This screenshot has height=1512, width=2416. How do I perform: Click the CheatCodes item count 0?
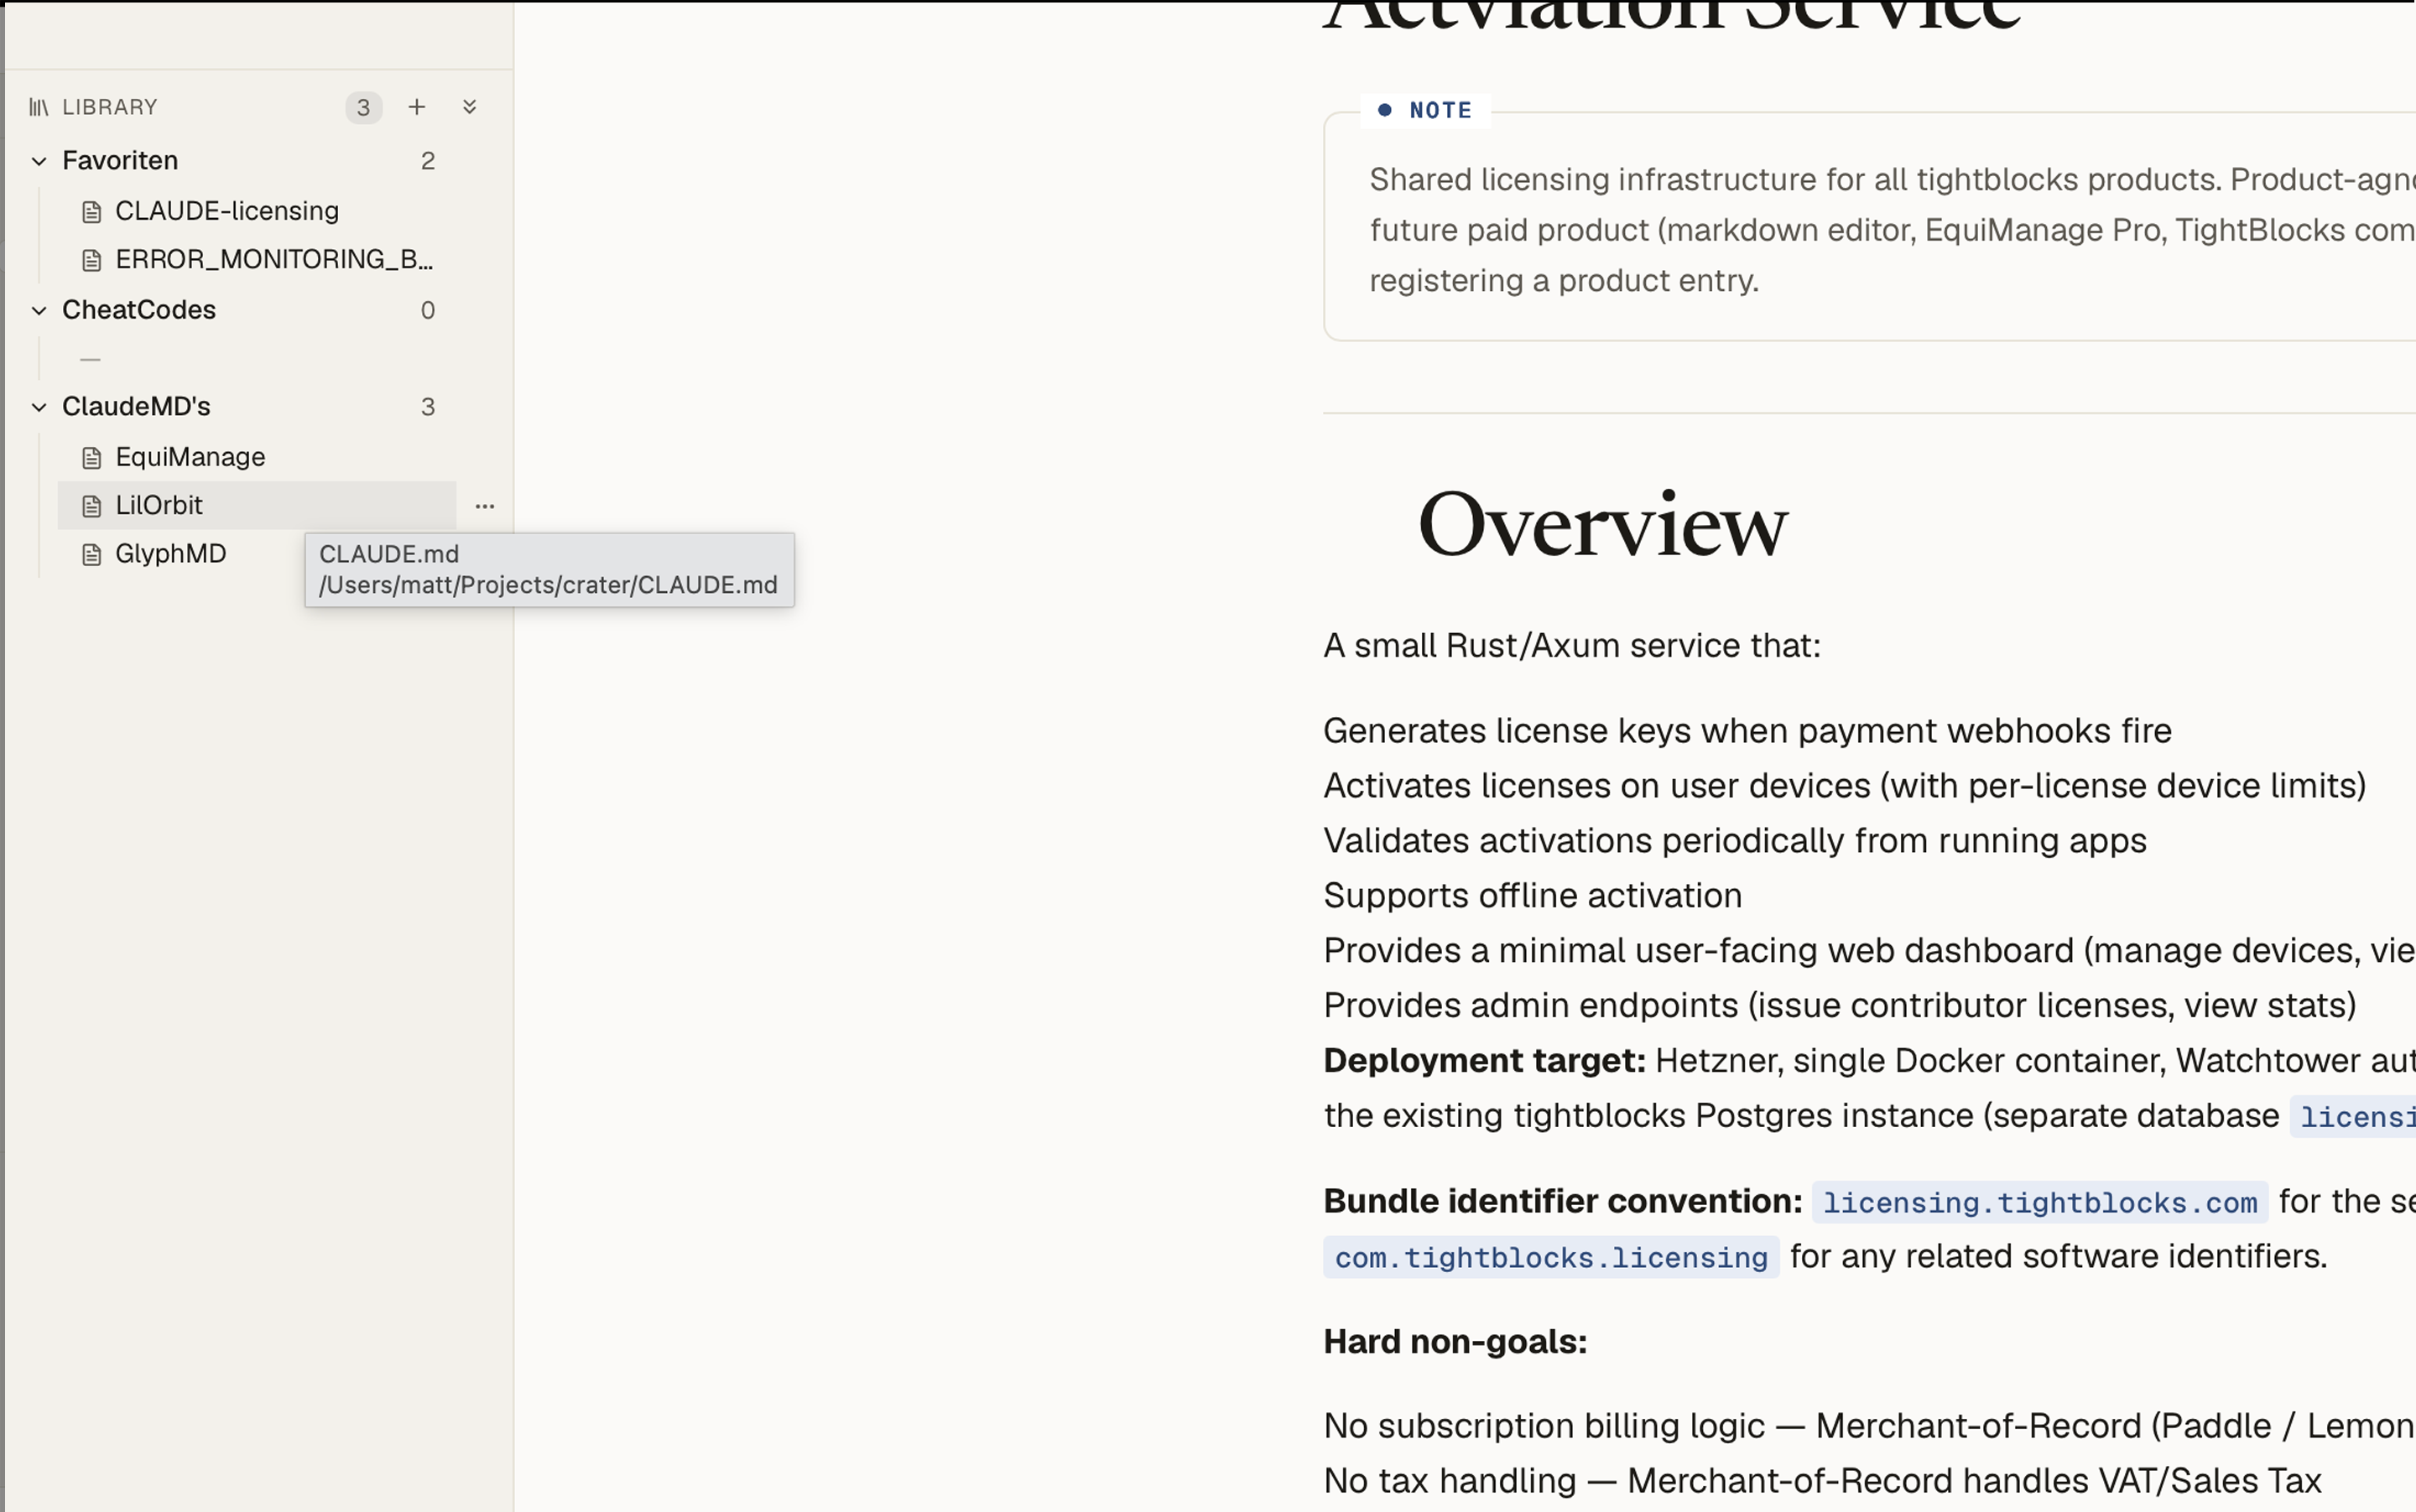tap(428, 311)
